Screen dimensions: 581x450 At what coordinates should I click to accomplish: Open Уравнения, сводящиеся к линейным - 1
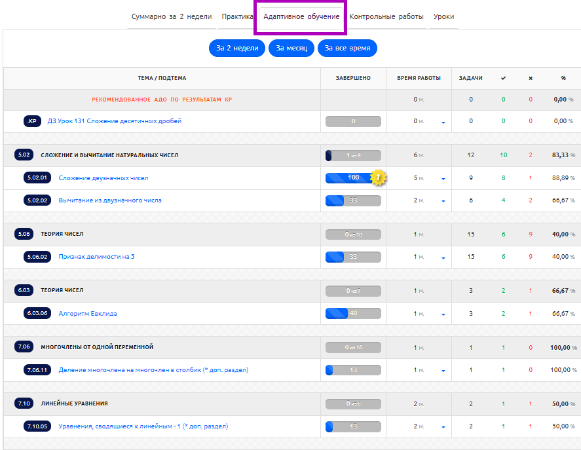(x=143, y=426)
